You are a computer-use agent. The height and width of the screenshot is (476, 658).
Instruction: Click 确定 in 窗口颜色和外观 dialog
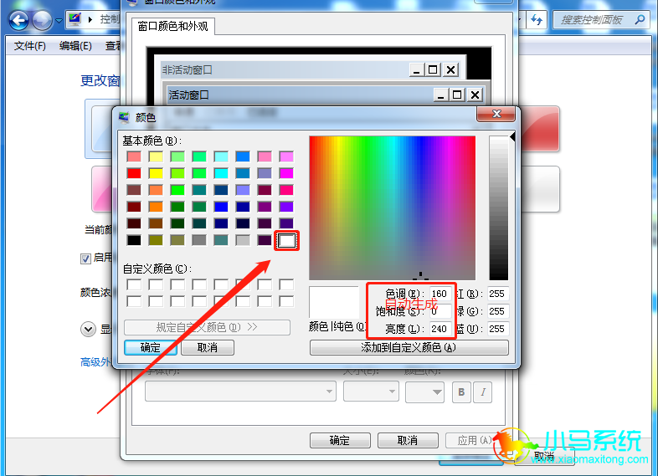[340, 440]
